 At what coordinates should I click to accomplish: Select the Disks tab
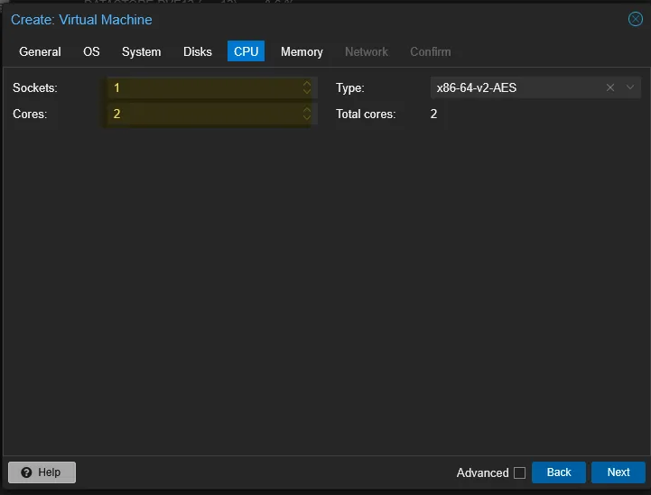pos(197,51)
